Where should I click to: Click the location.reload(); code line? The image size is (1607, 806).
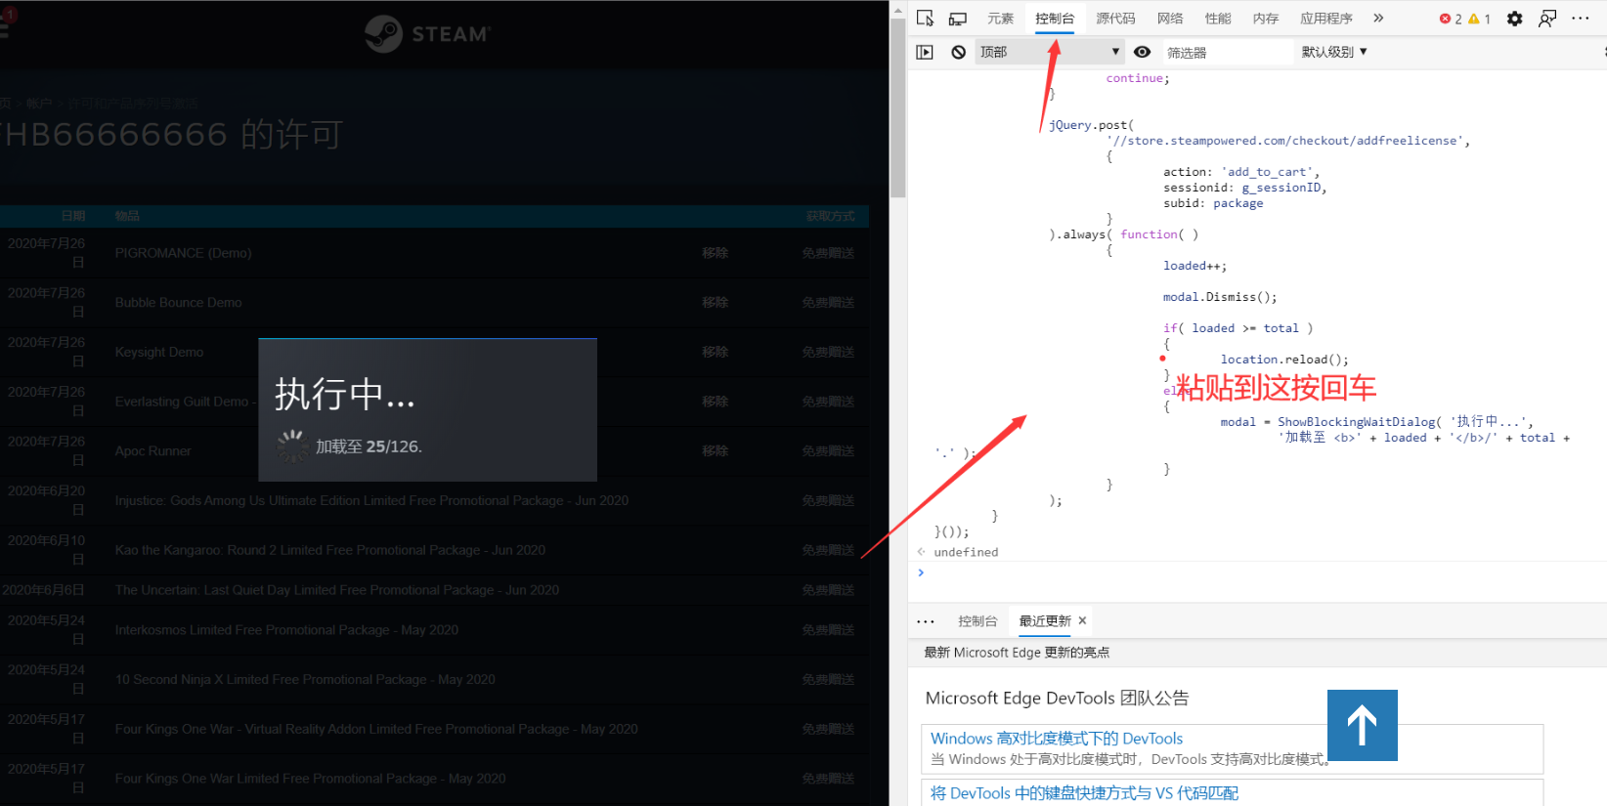pos(1284,360)
